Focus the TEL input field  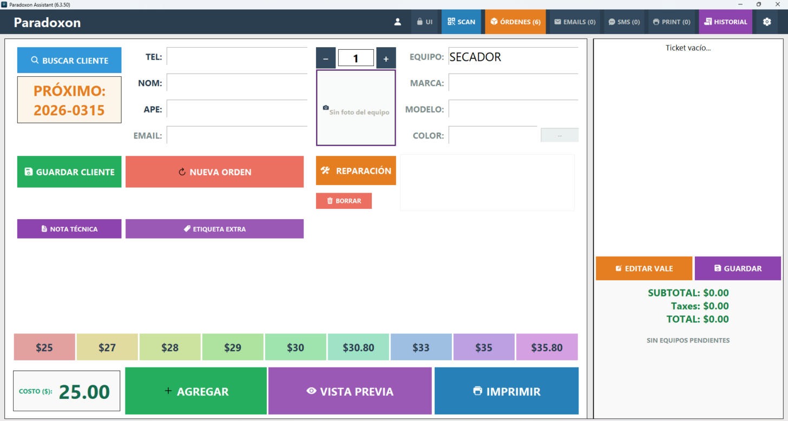tap(237, 56)
